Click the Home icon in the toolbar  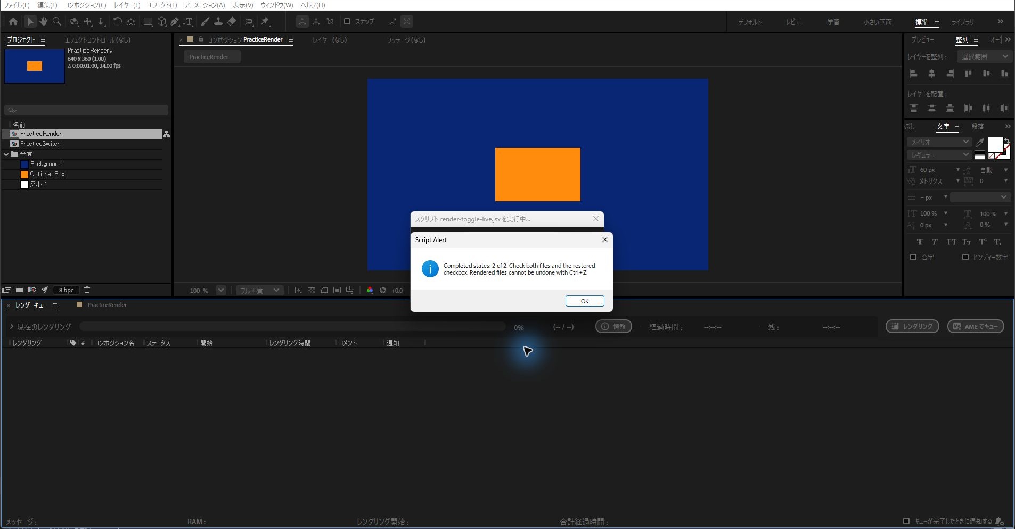point(13,22)
